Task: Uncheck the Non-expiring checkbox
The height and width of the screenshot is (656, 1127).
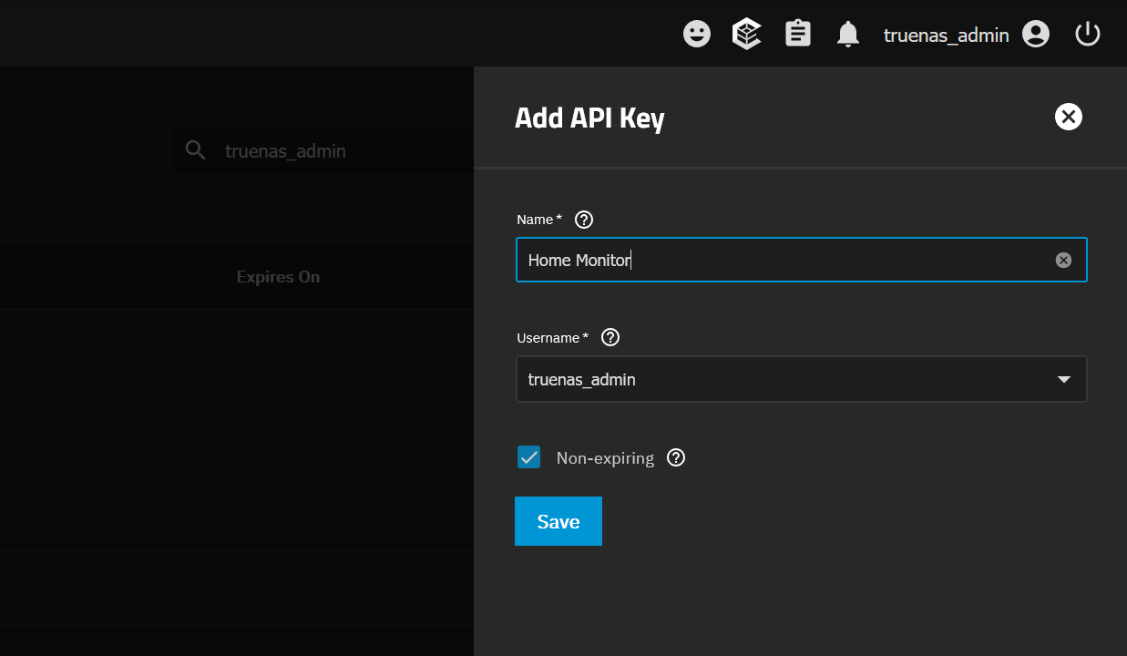Action: tap(529, 457)
